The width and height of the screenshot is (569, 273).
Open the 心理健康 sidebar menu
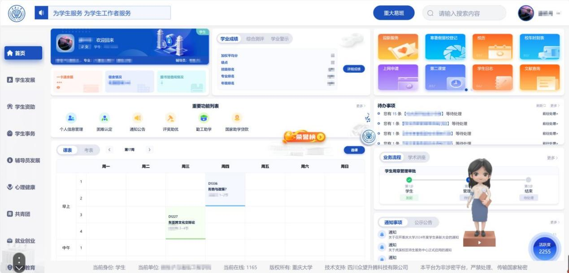coord(25,187)
